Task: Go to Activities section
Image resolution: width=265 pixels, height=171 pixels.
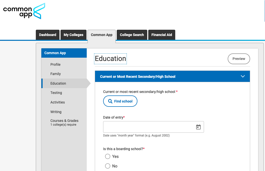Action: [57, 102]
